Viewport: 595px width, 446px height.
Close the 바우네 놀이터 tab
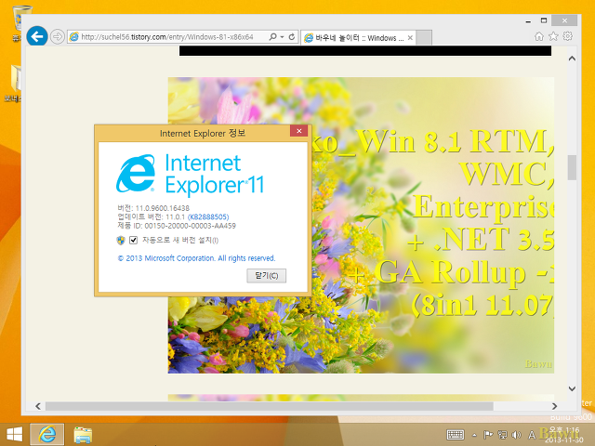tap(410, 38)
